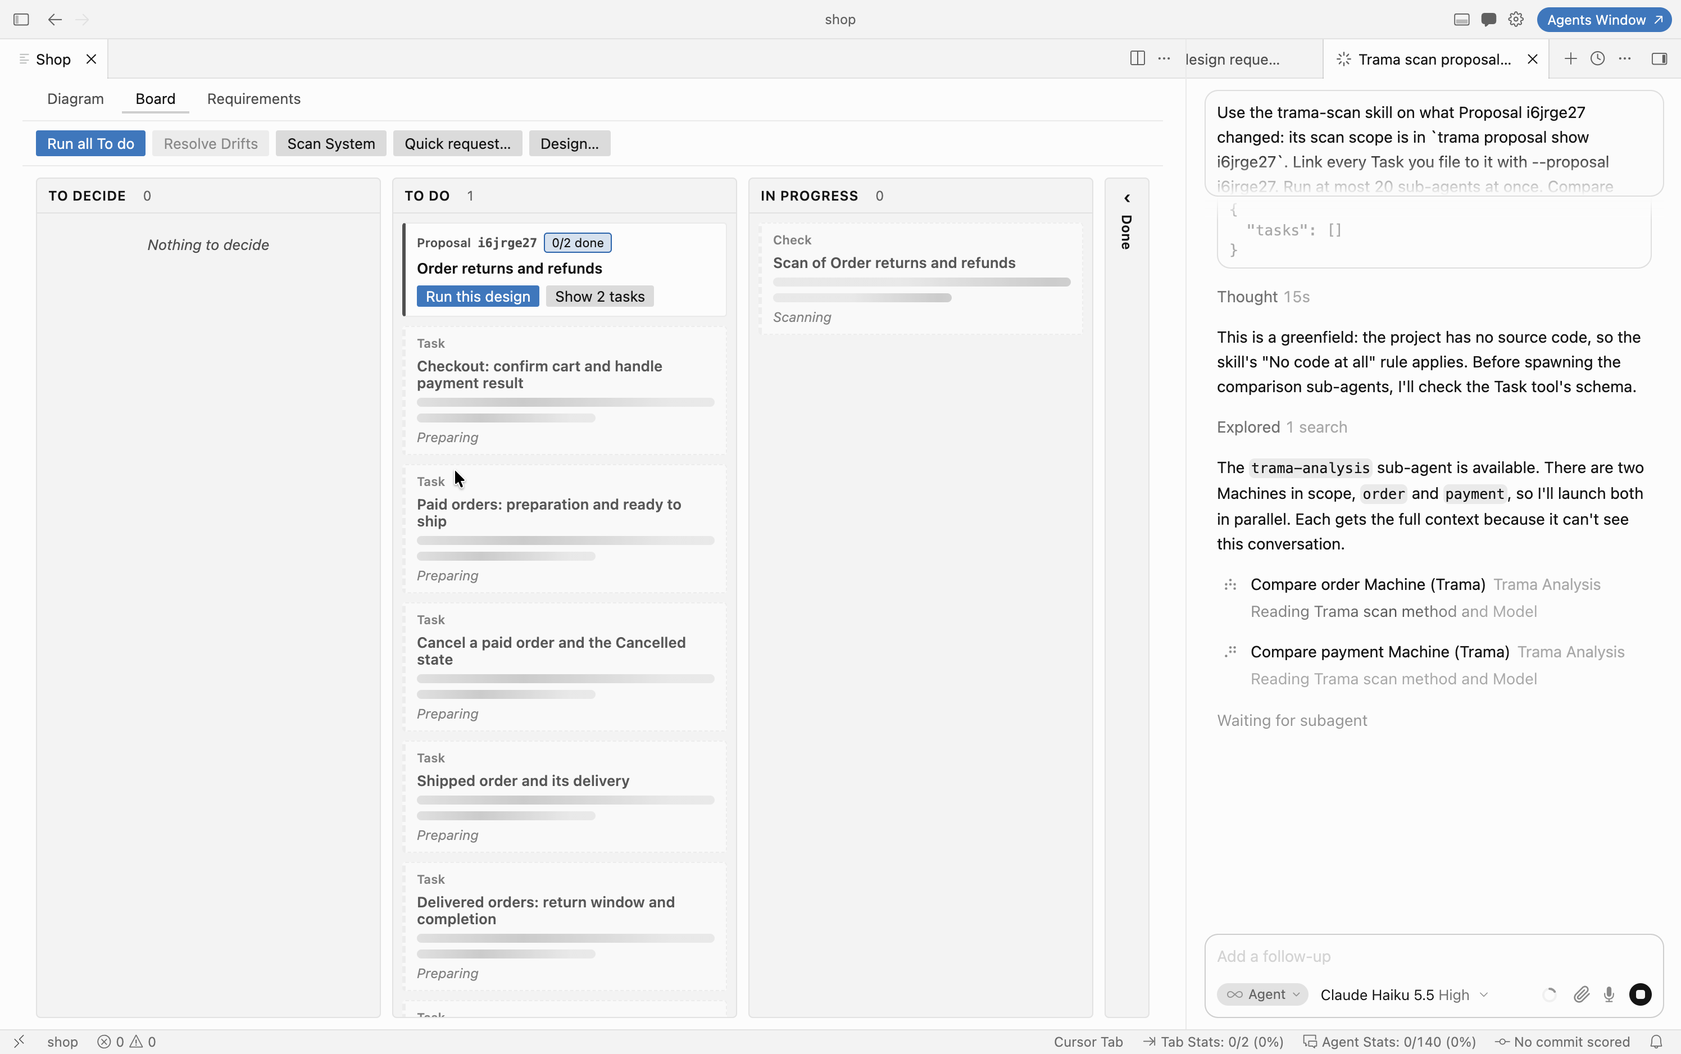
Task: Open the chat bubble icon
Action: (x=1489, y=20)
